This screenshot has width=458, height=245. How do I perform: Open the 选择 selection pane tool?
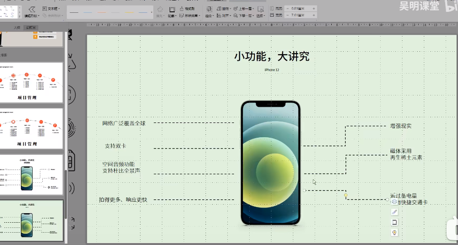pos(261,12)
